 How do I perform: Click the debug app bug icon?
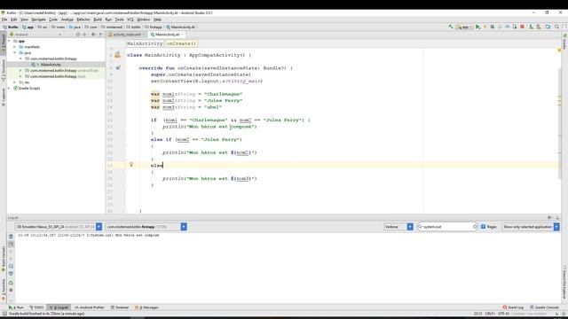(493, 27)
